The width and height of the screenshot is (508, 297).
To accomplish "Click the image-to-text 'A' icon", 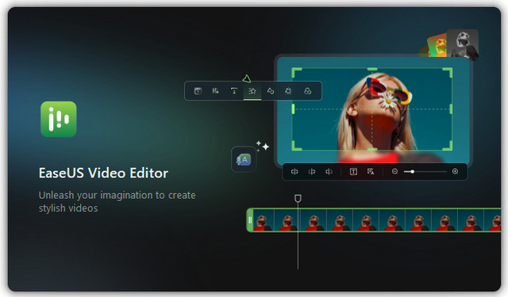I will 371,172.
